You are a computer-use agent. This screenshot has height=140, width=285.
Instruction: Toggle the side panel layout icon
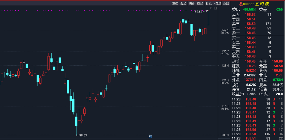[216, 8]
